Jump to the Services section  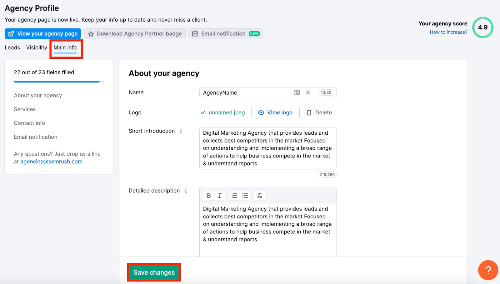pos(25,109)
